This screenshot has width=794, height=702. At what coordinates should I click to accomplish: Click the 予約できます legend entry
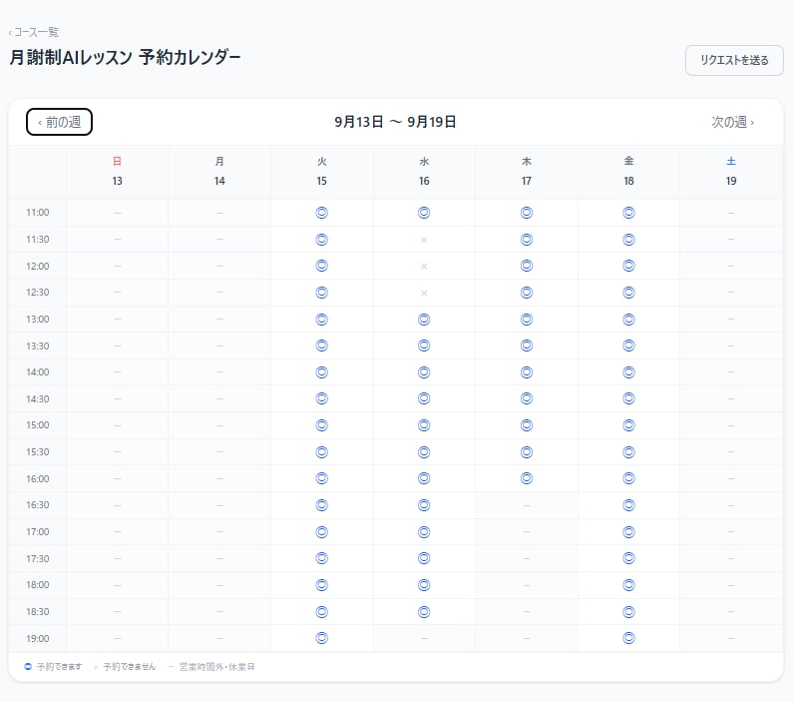(53, 667)
